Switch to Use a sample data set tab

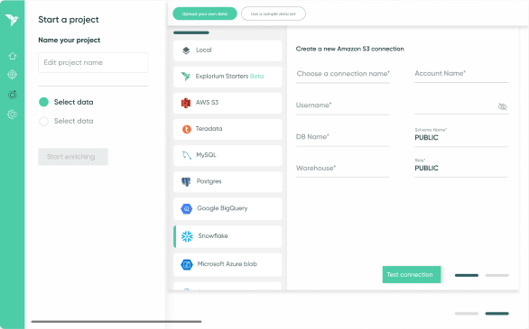click(x=274, y=14)
